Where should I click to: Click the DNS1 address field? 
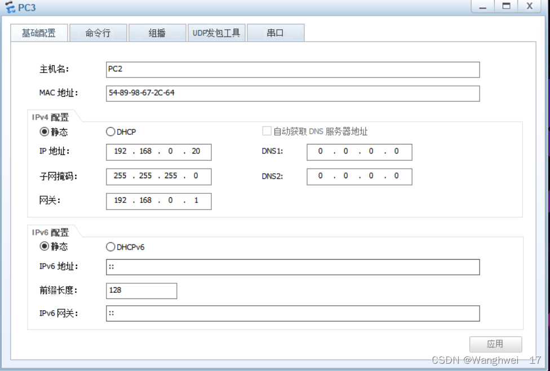[x=359, y=152]
